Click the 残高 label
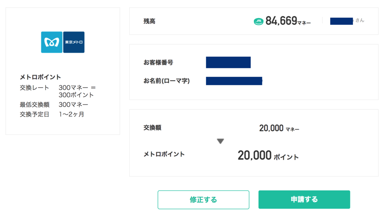 [149, 21]
